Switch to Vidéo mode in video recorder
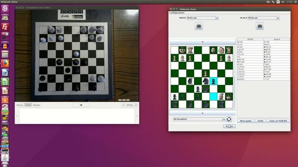The width and height of the screenshot is (298, 167). click(28, 105)
